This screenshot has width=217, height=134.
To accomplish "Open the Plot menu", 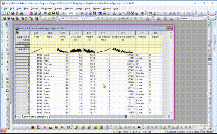I will [x=26, y=8].
